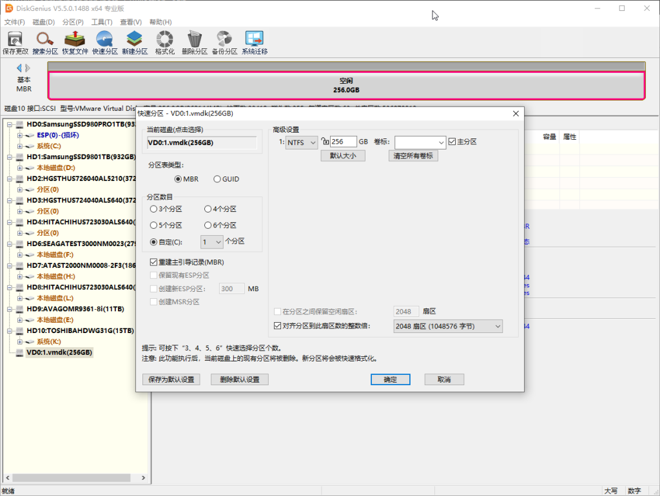
Task: Open the 磁盘(D) menu
Action: 43,22
